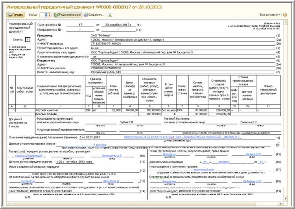Decrease copies with the spinner down arrow

[x=50, y=16]
